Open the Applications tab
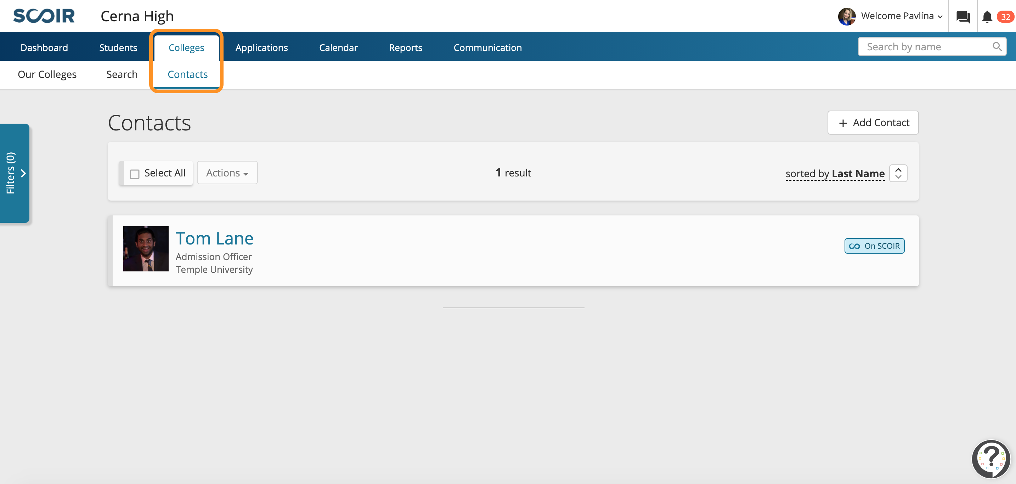1016x484 pixels. (x=261, y=47)
